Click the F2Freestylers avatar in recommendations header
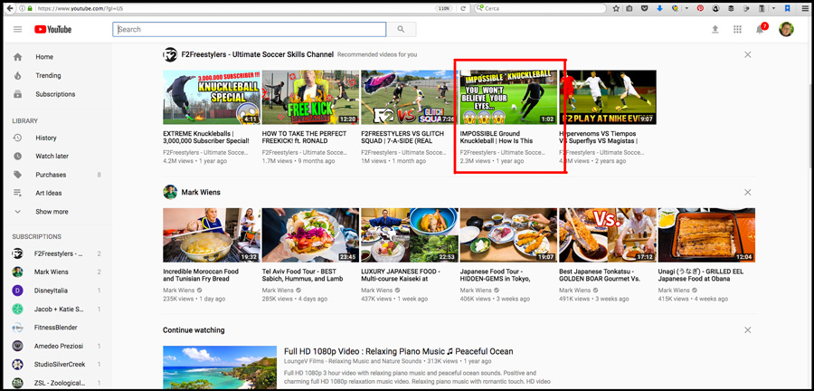Screen dimensions: 814x391 [170, 54]
